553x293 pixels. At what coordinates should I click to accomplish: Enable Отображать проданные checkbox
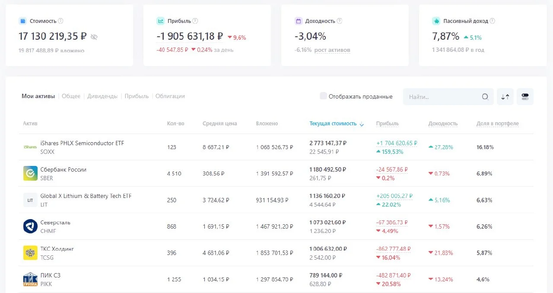(x=323, y=96)
